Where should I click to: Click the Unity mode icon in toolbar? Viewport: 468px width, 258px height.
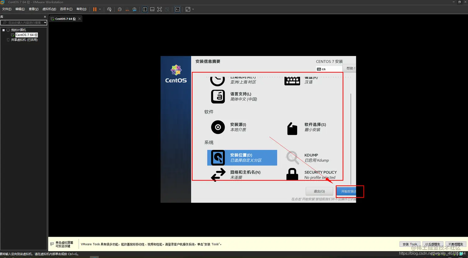[167, 9]
